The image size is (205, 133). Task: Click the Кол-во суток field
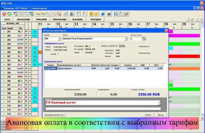tap(136, 39)
